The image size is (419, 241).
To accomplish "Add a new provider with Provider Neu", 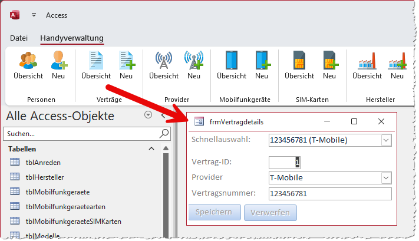I will 194,60.
